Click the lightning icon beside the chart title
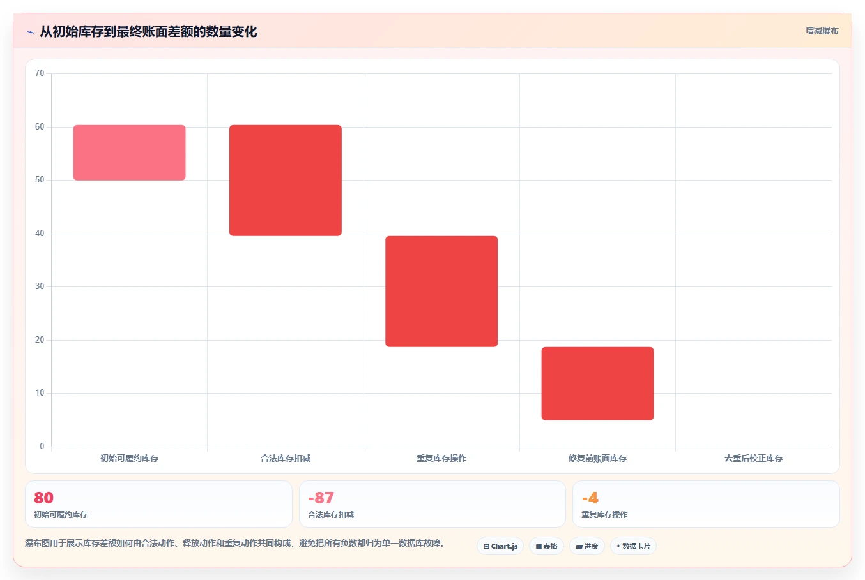The width and height of the screenshot is (865, 580). tap(30, 32)
